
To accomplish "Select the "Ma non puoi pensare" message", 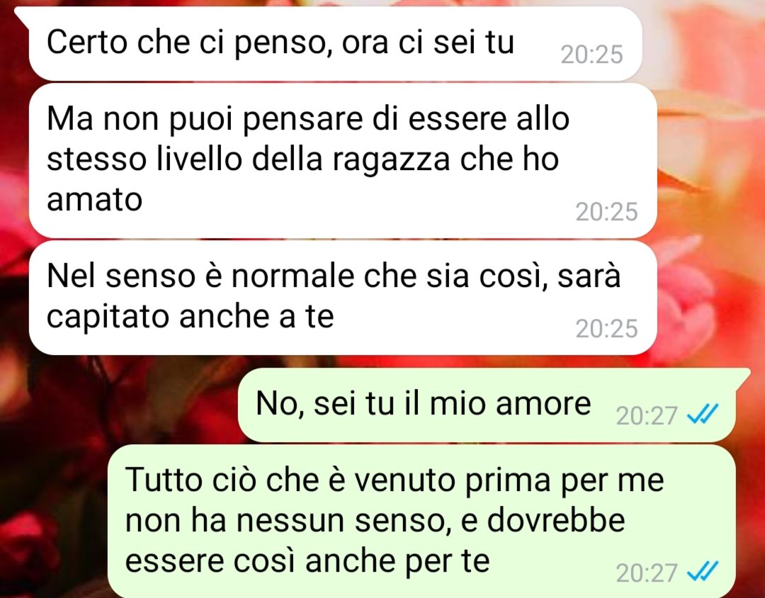I will click(343, 161).
